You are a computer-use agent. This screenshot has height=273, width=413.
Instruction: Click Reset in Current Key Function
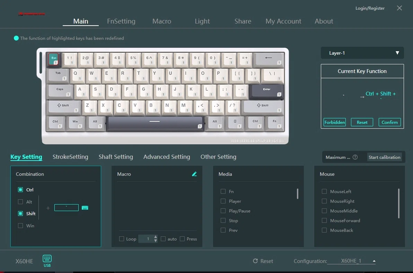[362, 122]
